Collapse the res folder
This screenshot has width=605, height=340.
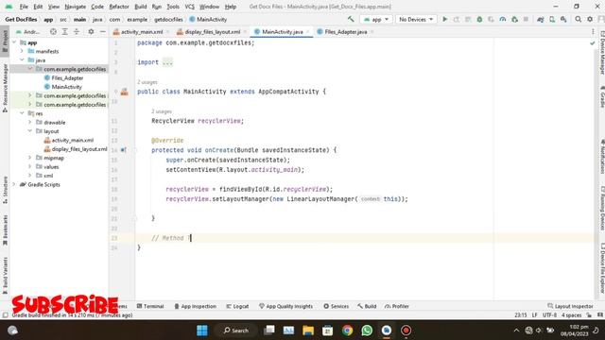(x=22, y=113)
